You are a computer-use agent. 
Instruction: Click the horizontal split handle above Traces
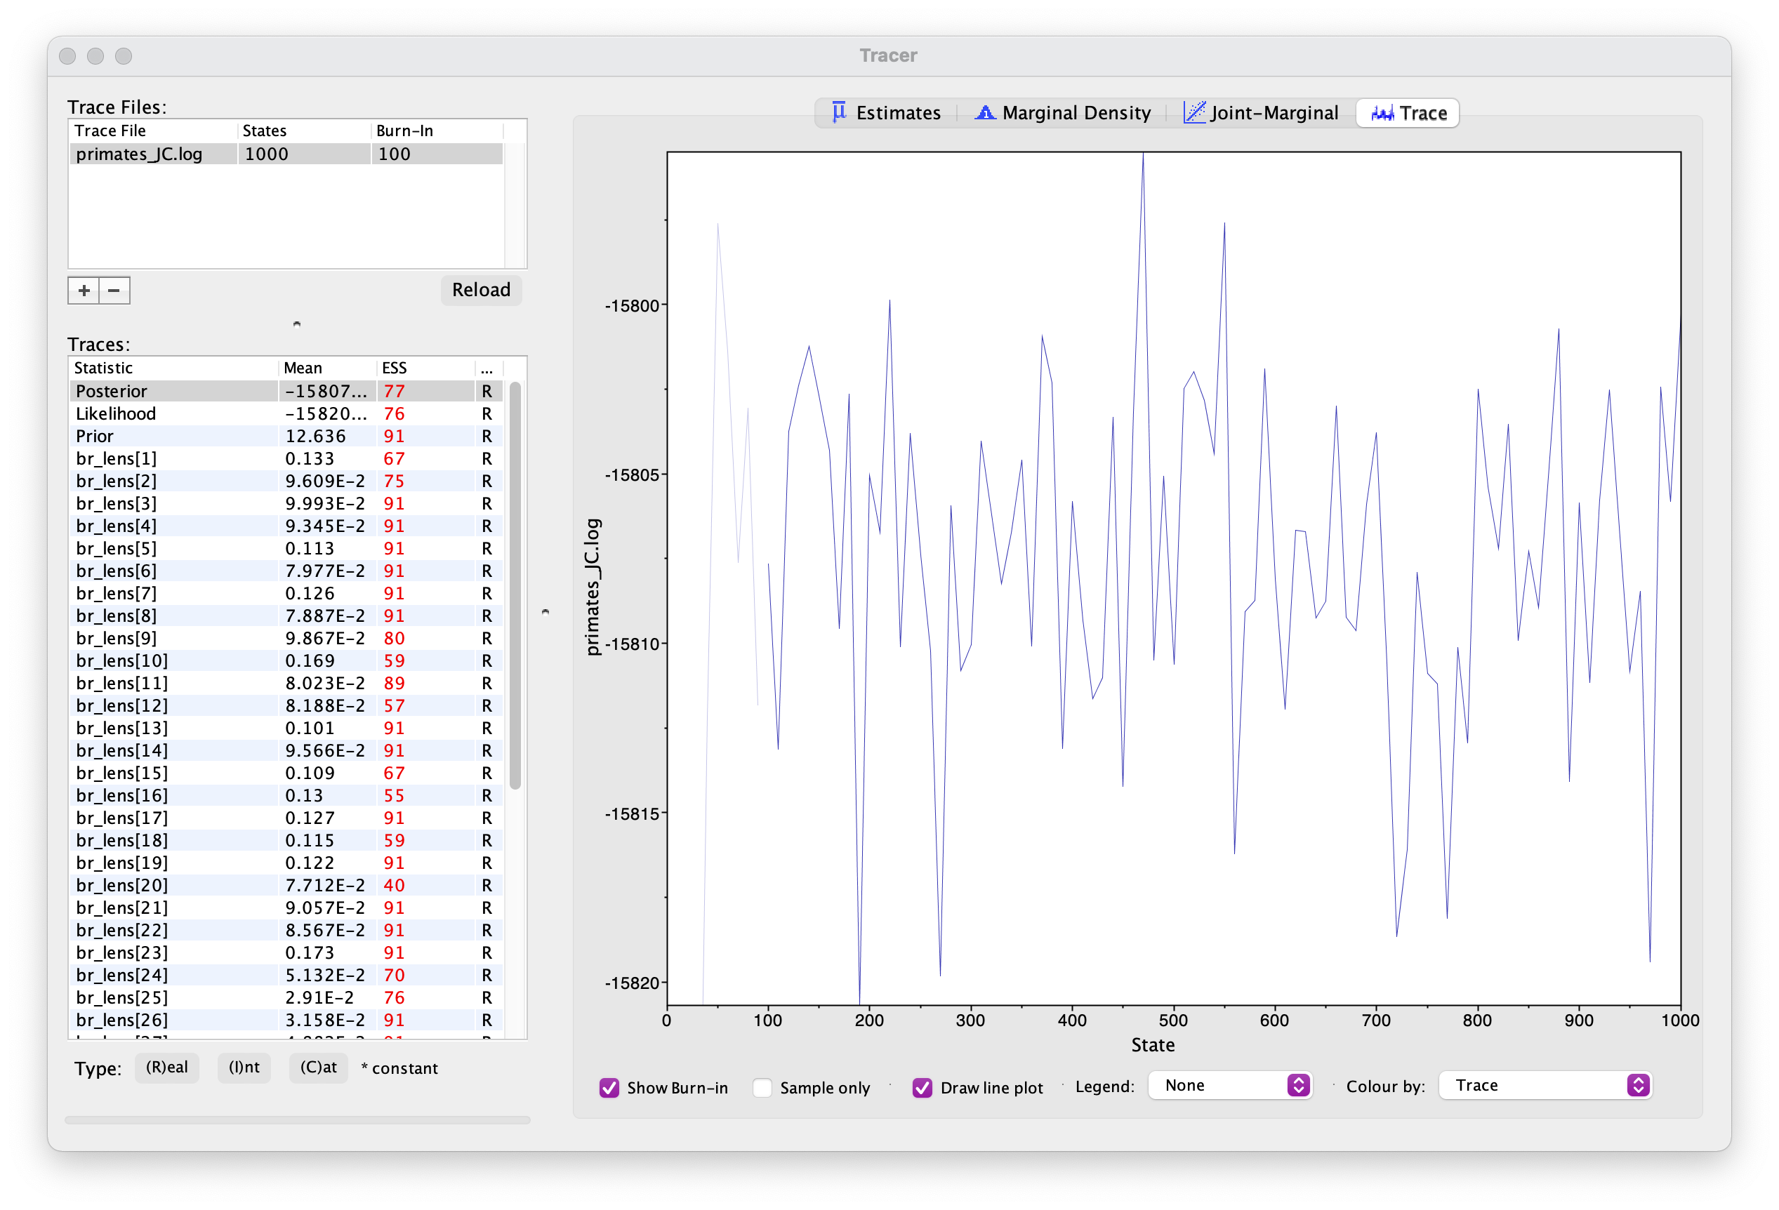point(297,324)
